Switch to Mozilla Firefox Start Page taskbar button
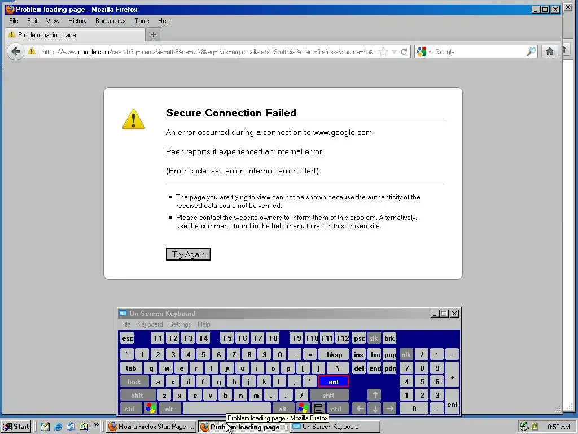 coord(151,427)
